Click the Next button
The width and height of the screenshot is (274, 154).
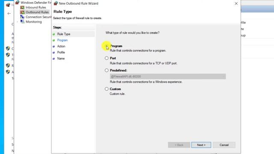tap(201, 145)
